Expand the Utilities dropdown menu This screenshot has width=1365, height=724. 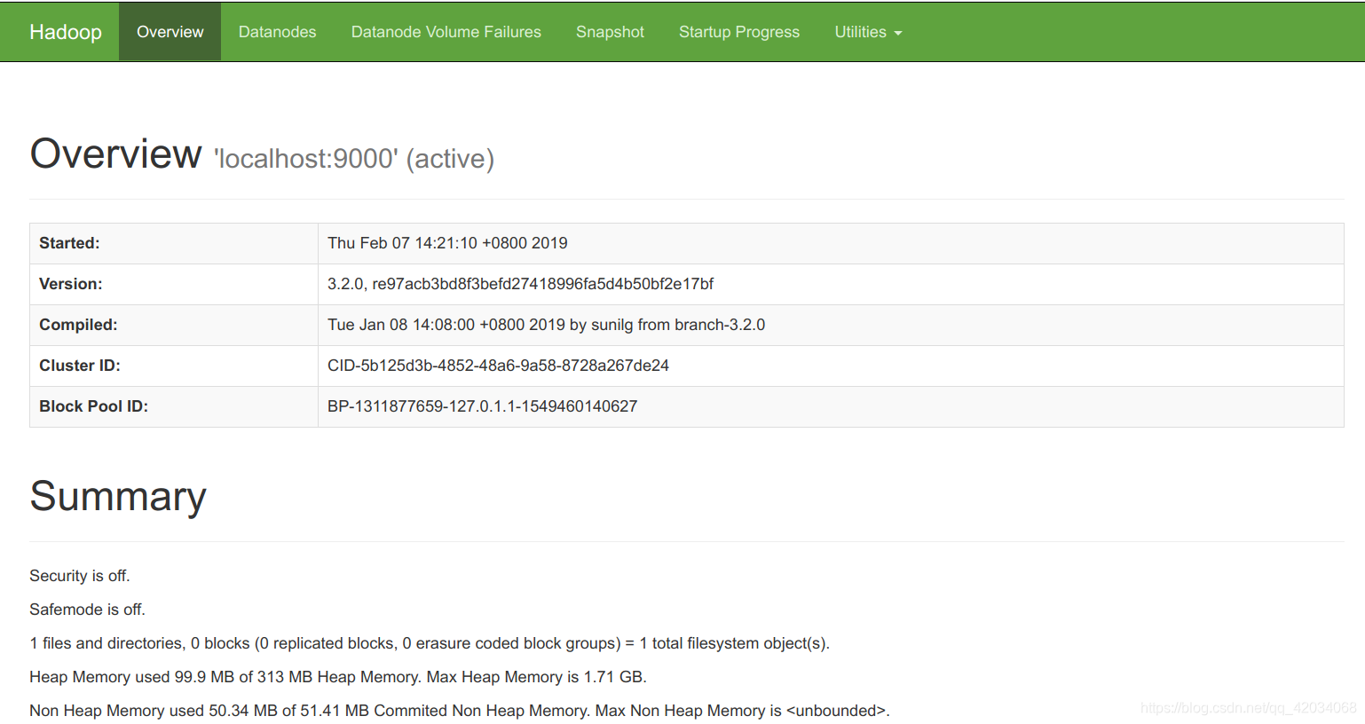tap(868, 32)
